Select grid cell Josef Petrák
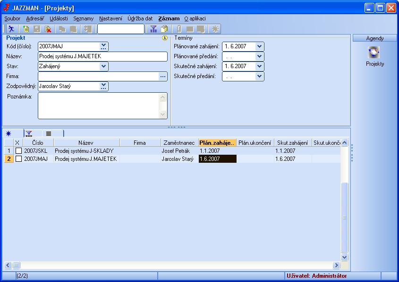This screenshot has height=282, width=399. pos(179,151)
